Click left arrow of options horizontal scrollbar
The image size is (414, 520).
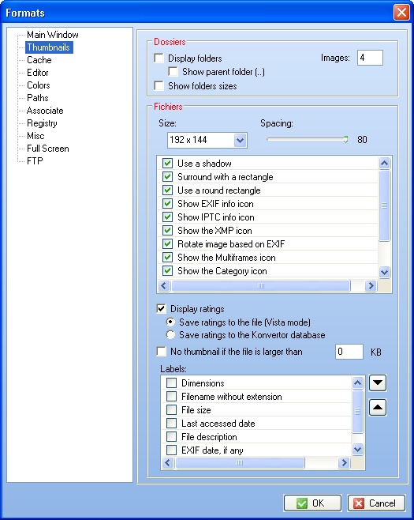tap(164, 285)
